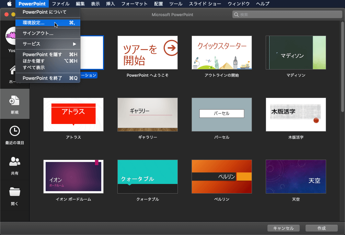345x235 pixels.
Task: Click into the 検索 search field
Action: pyautogui.click(x=288, y=15)
